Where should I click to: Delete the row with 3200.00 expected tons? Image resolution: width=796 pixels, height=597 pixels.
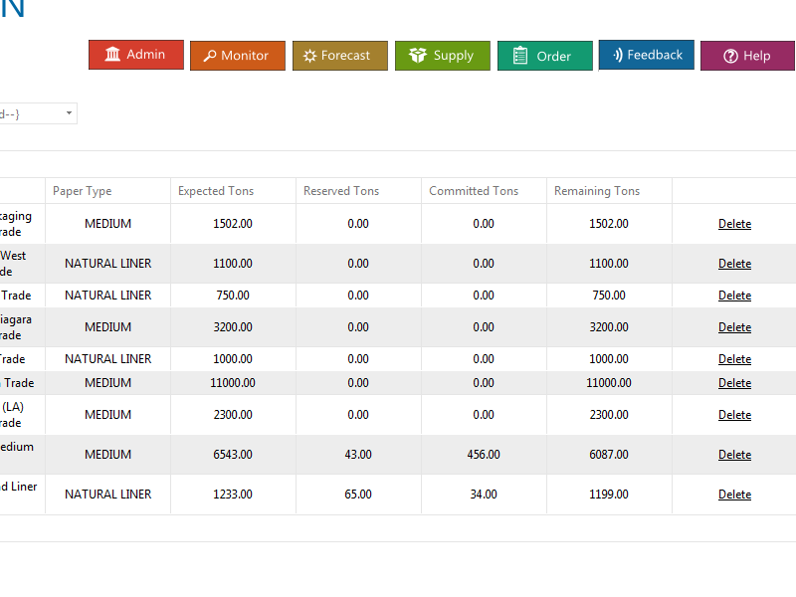(734, 327)
